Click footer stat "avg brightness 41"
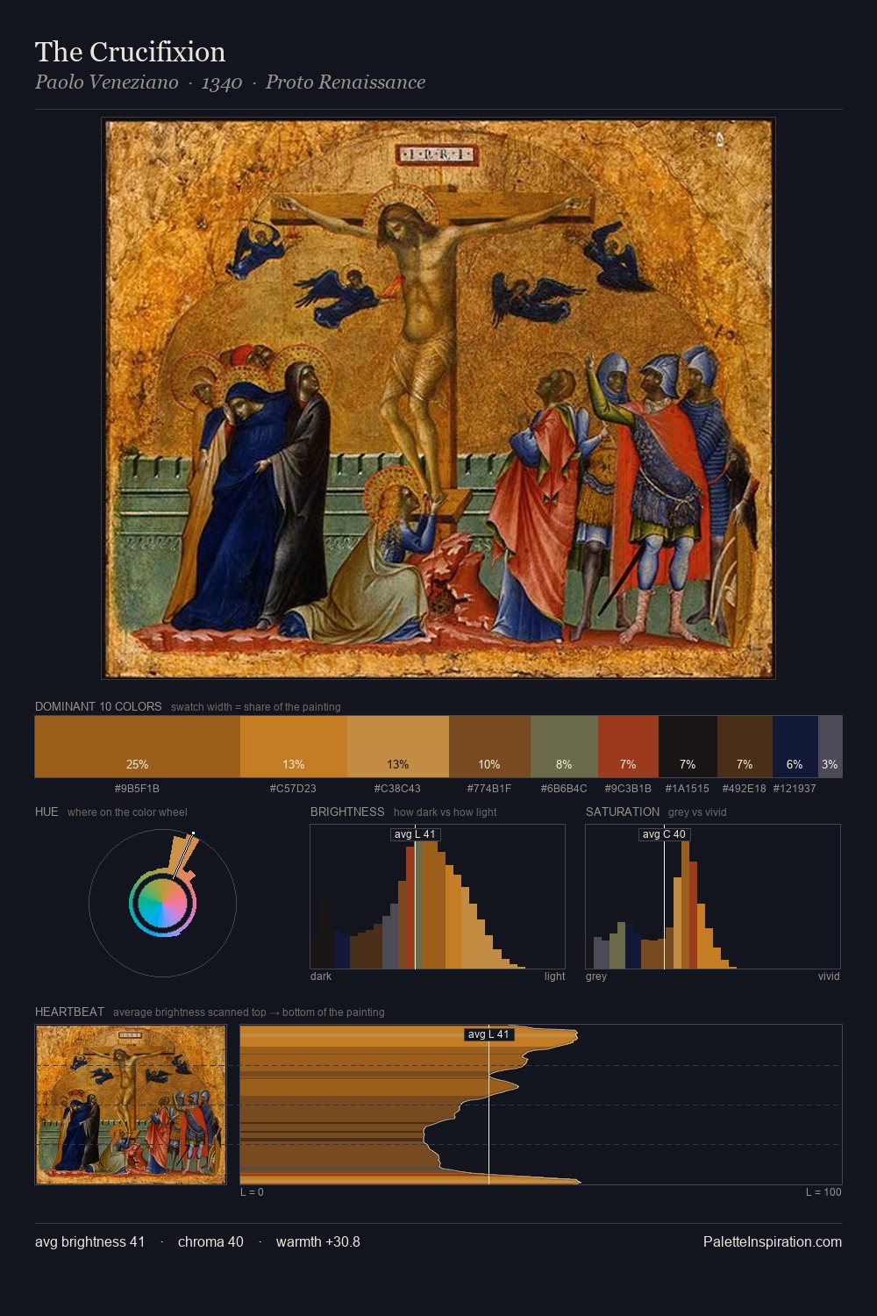Viewport: 877px width, 1316px height. pyautogui.click(x=89, y=1241)
